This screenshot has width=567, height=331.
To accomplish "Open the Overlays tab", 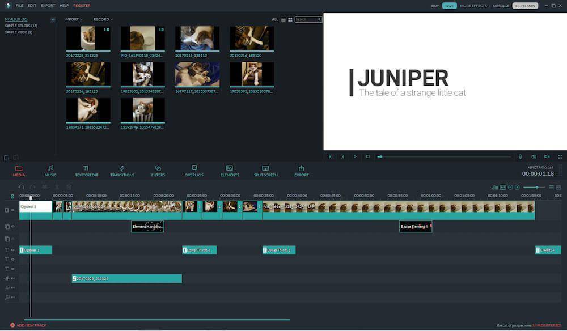I will pos(194,171).
